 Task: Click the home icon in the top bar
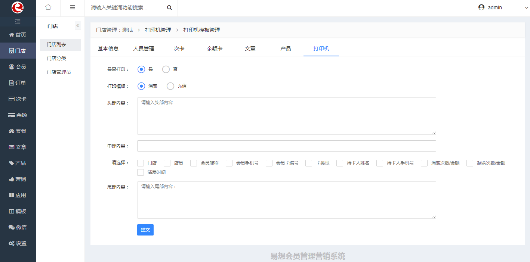(48, 7)
